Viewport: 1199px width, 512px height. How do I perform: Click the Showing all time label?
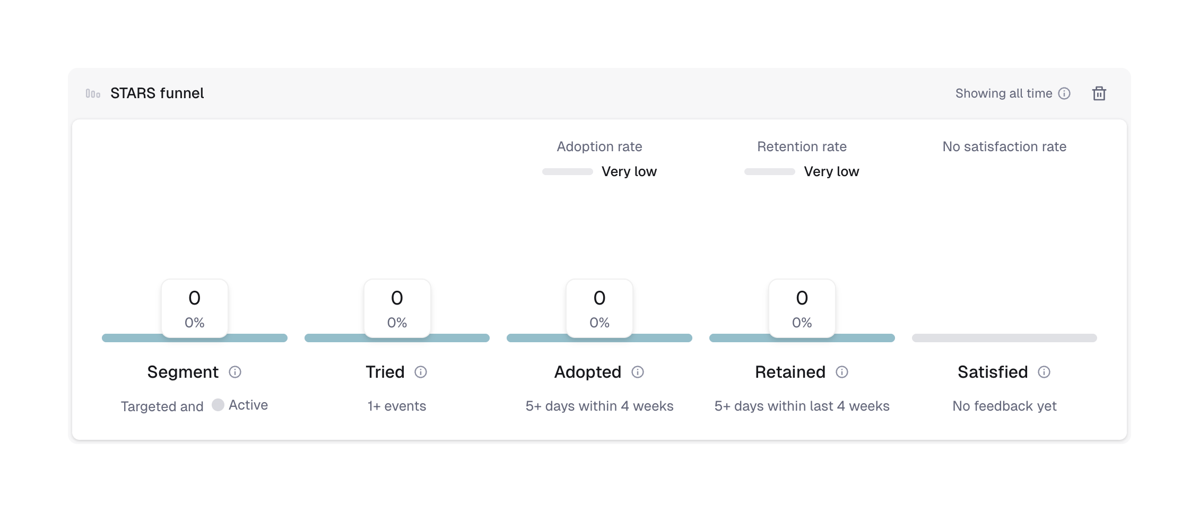1003,93
